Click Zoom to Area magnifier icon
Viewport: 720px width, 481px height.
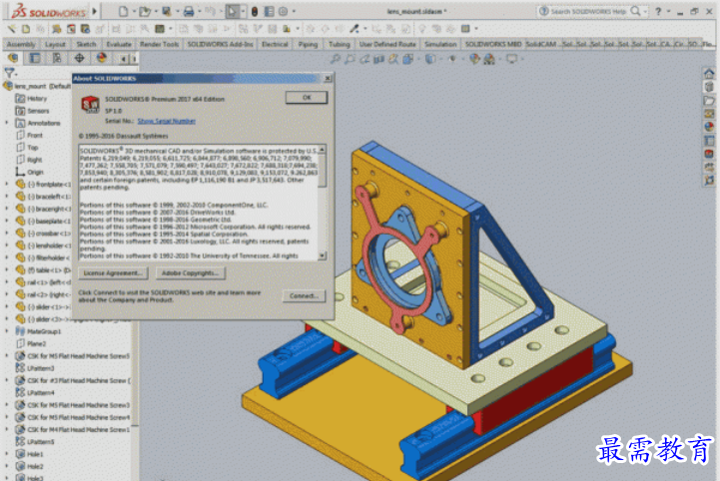coord(350,59)
